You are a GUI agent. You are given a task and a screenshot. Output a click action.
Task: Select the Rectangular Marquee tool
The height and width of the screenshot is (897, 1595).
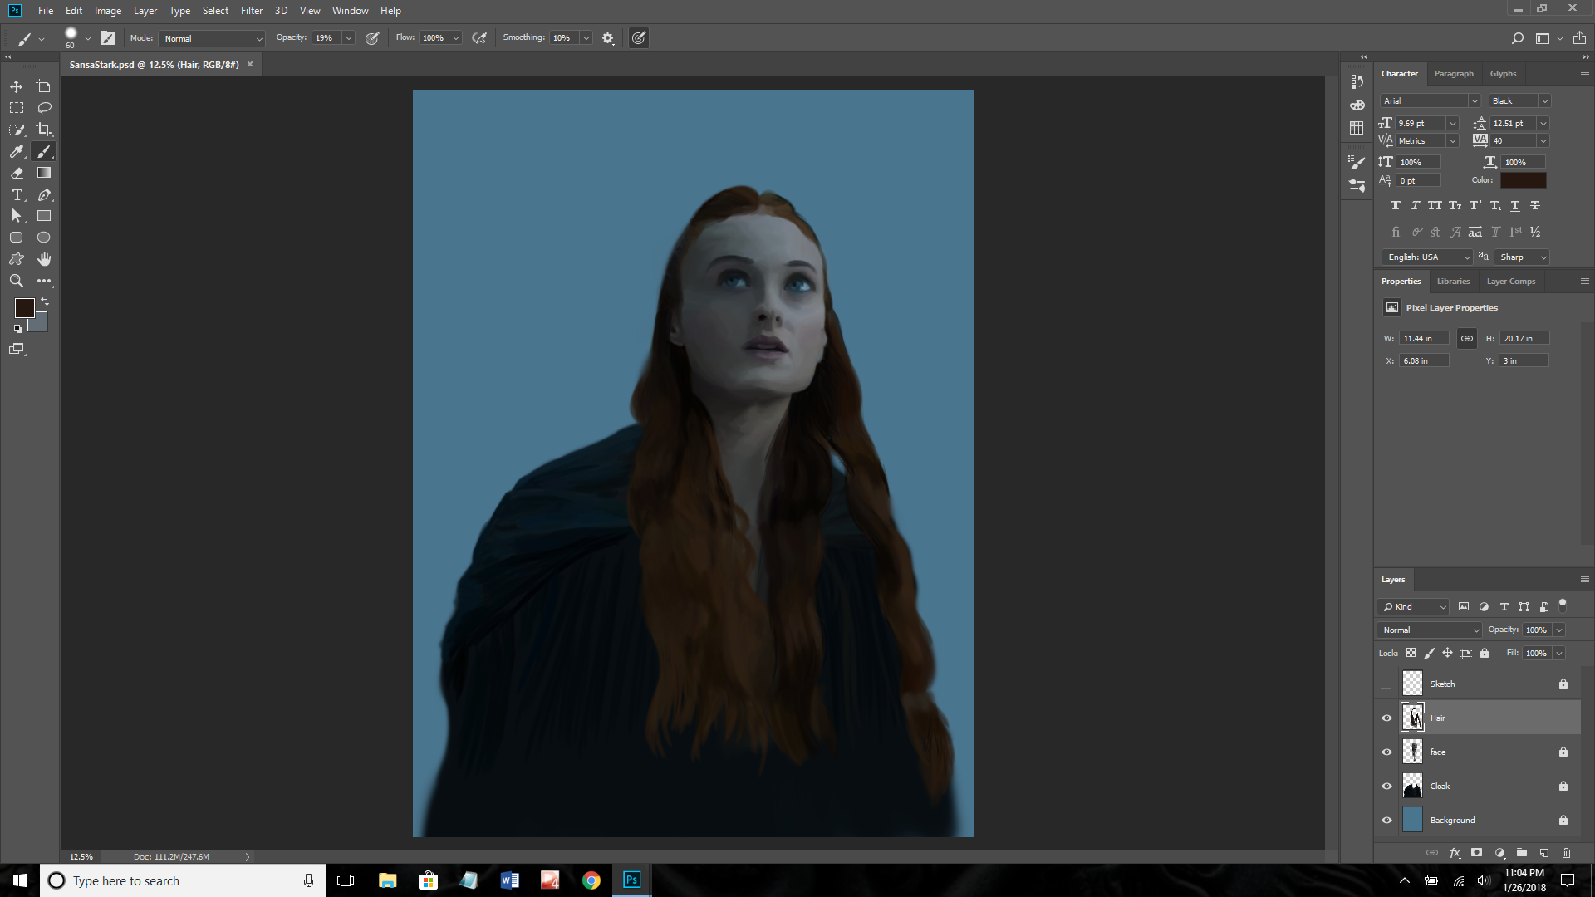(16, 108)
